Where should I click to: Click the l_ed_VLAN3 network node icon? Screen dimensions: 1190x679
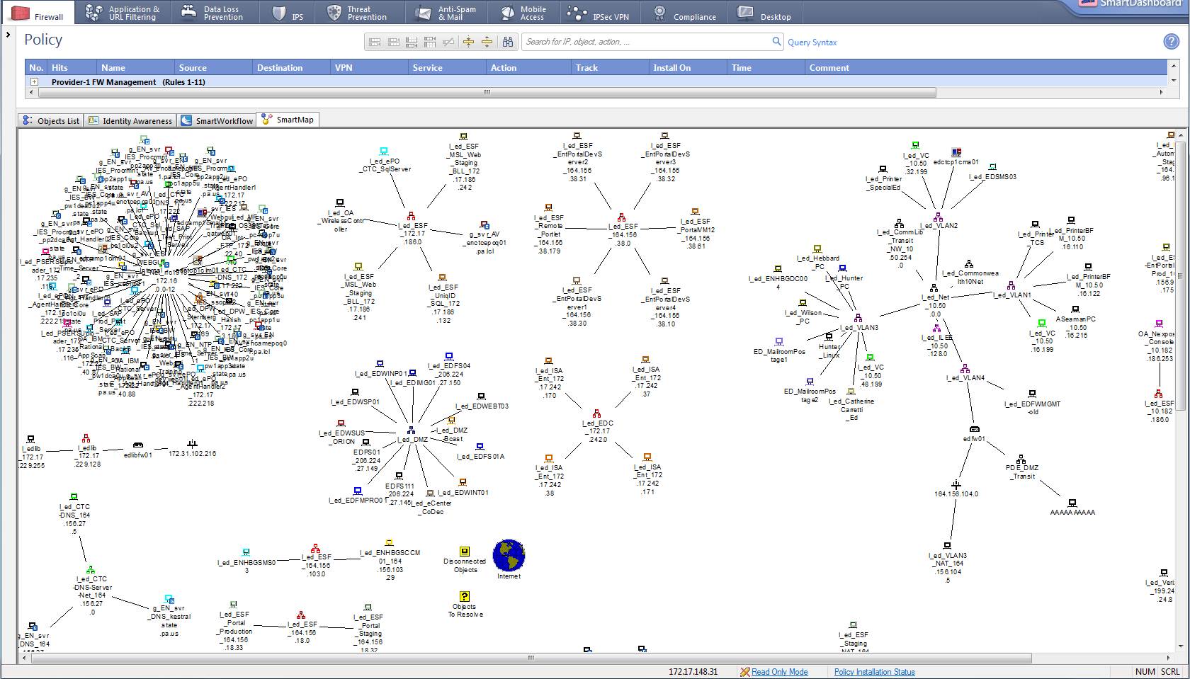858,318
